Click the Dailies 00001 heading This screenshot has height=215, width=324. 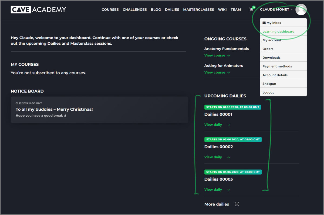click(x=218, y=114)
